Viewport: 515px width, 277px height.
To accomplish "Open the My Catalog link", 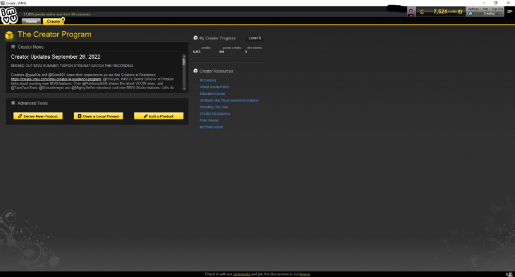I will coord(208,80).
